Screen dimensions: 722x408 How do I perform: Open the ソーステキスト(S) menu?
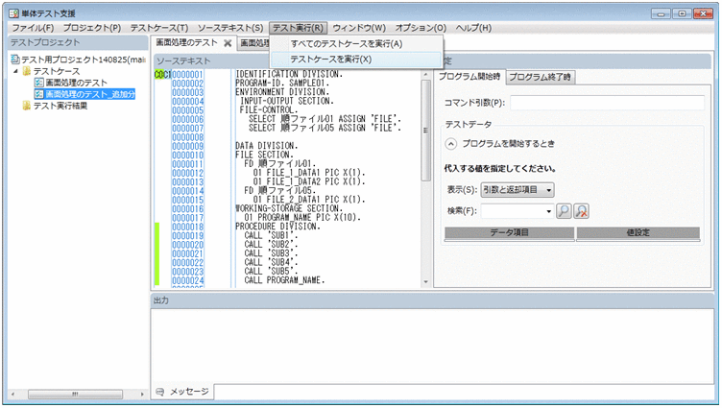pyautogui.click(x=230, y=28)
